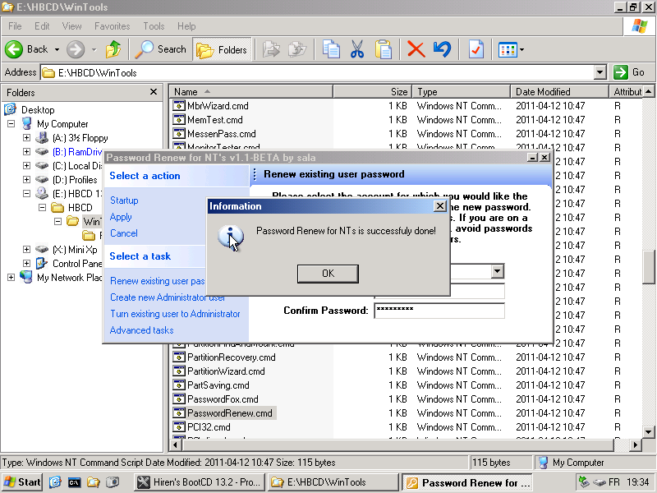Expand the Mini Xp (X:) node
657x493 pixels.
click(26, 250)
